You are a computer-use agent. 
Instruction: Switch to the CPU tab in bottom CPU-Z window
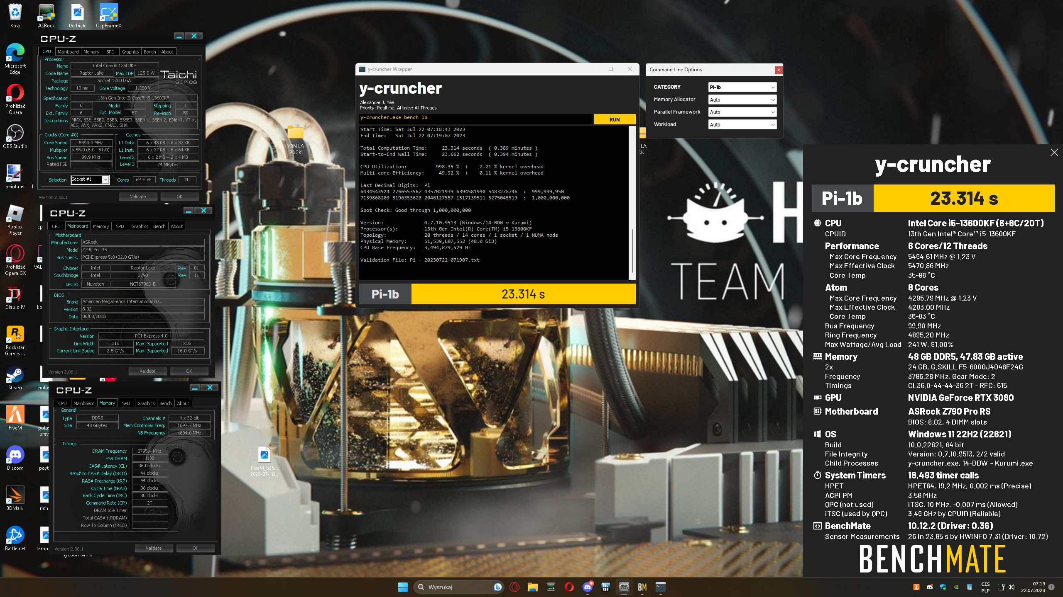coord(62,403)
